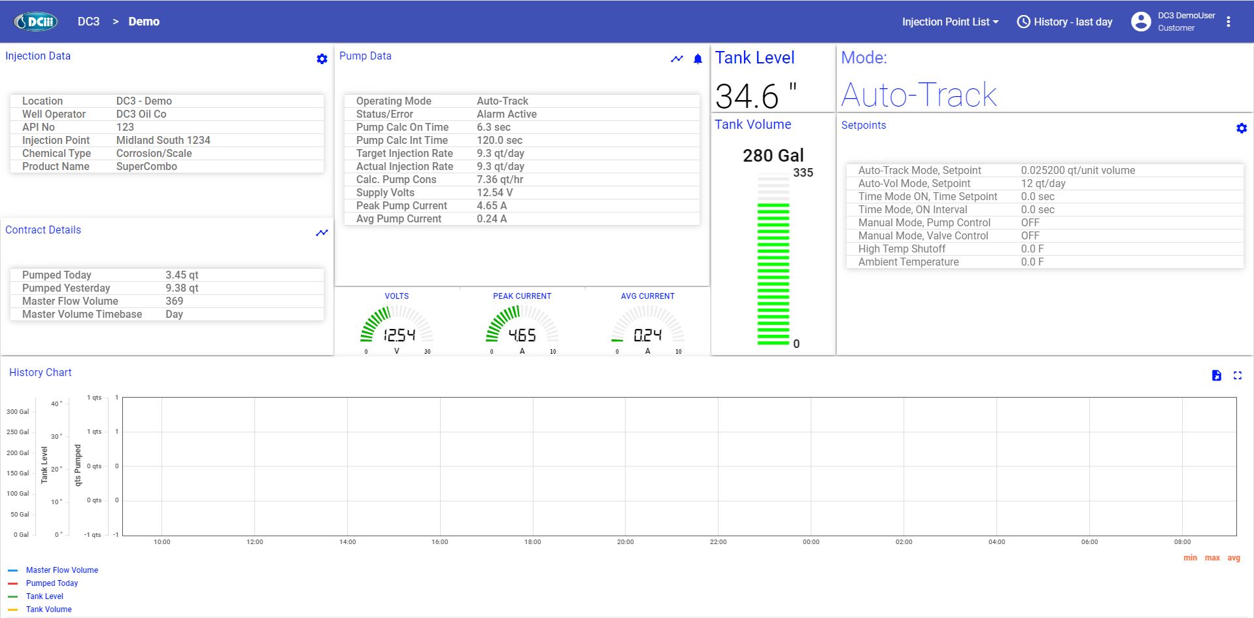Image resolution: width=1254 pixels, height=618 pixels.
Task: Select the avg chart aggregation
Action: point(1234,558)
